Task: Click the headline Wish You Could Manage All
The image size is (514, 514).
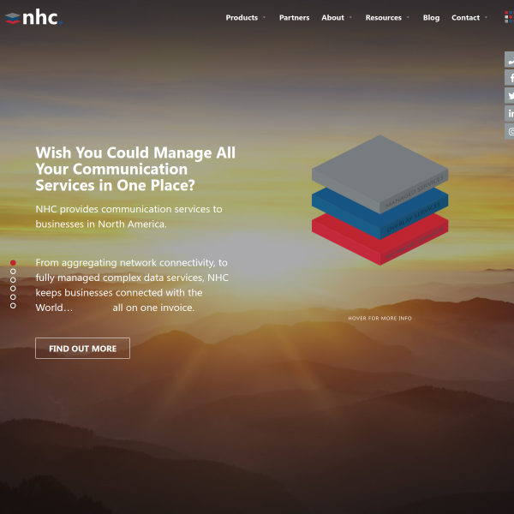Action: (135, 169)
